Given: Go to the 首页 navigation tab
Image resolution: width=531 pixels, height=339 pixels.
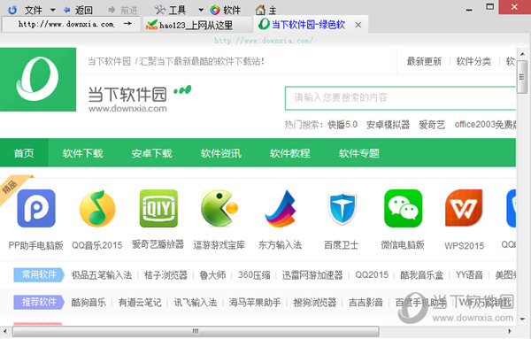Looking at the screenshot, I should click(24, 153).
